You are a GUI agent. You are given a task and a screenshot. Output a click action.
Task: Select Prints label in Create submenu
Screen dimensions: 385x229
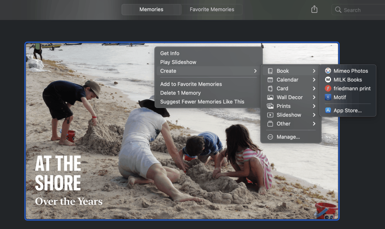coord(284,106)
